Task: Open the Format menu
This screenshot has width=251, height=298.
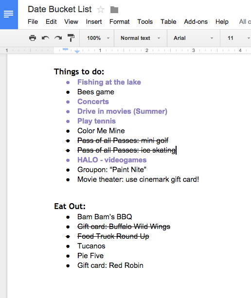Action: (x=119, y=22)
